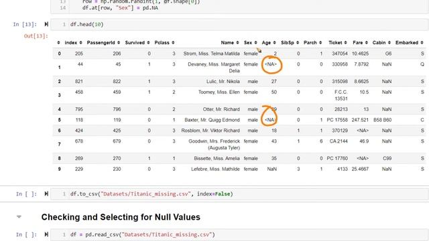Image resolution: width=429 pixels, height=241 pixels.
Task: Click ticket value '347054'
Action: pos(340,54)
